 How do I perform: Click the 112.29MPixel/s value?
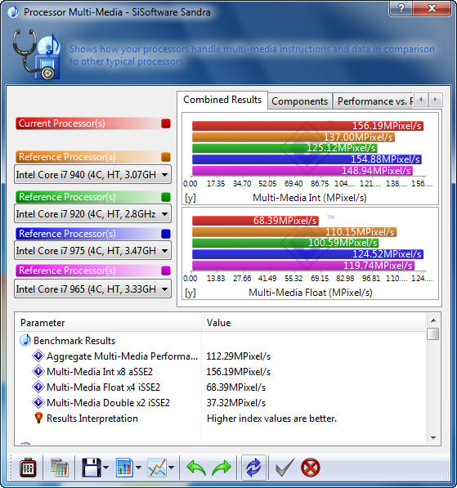point(239,356)
